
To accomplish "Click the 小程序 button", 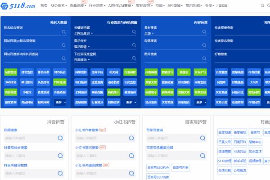I will tap(27, 92).
